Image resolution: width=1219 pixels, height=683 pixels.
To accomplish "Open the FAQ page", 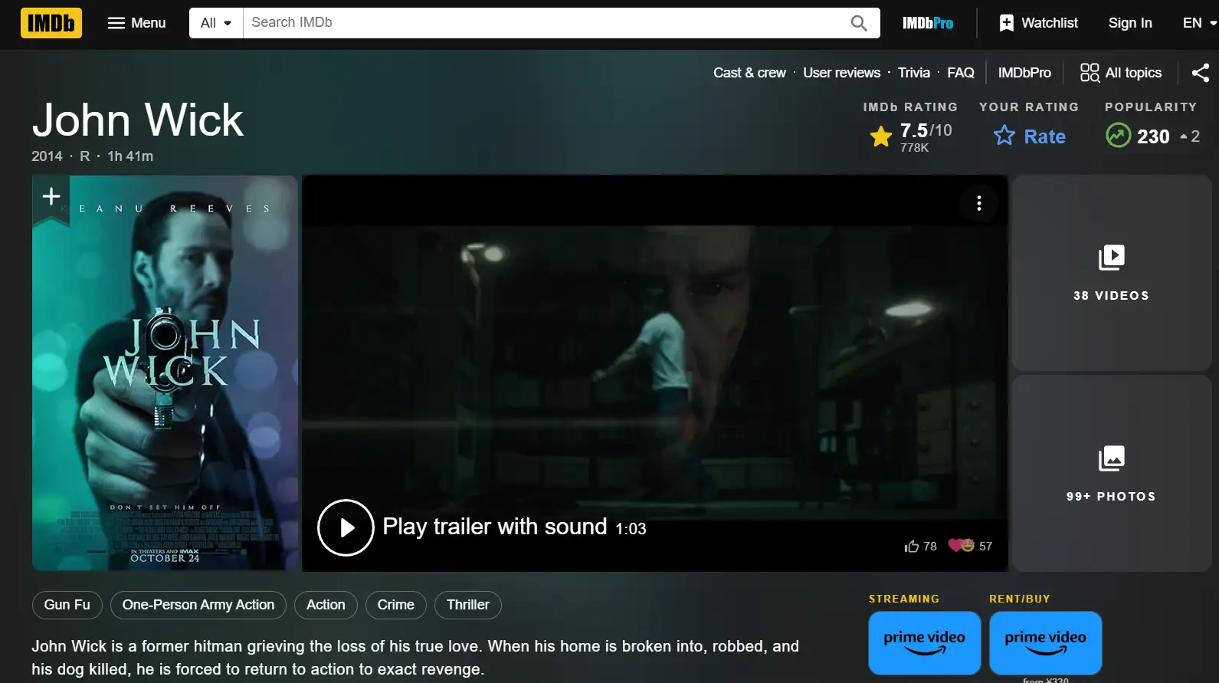I will pos(961,73).
